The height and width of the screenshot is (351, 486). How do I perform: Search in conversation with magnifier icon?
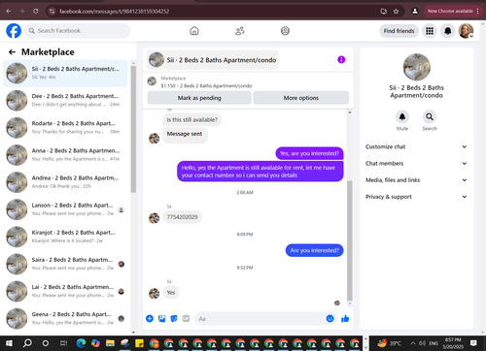pyautogui.click(x=430, y=116)
